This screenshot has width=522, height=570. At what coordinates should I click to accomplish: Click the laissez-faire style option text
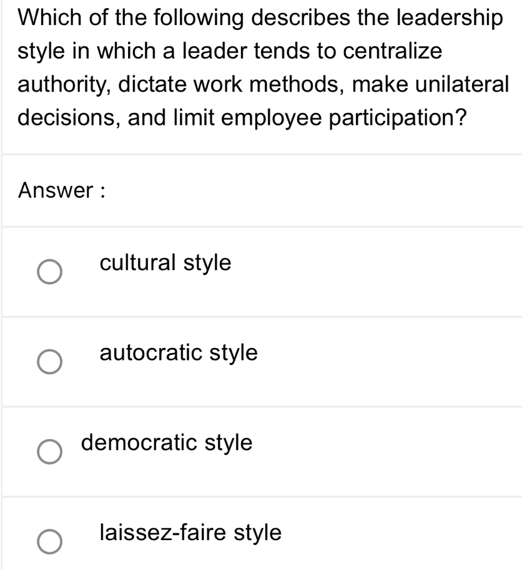pyautogui.click(x=190, y=533)
